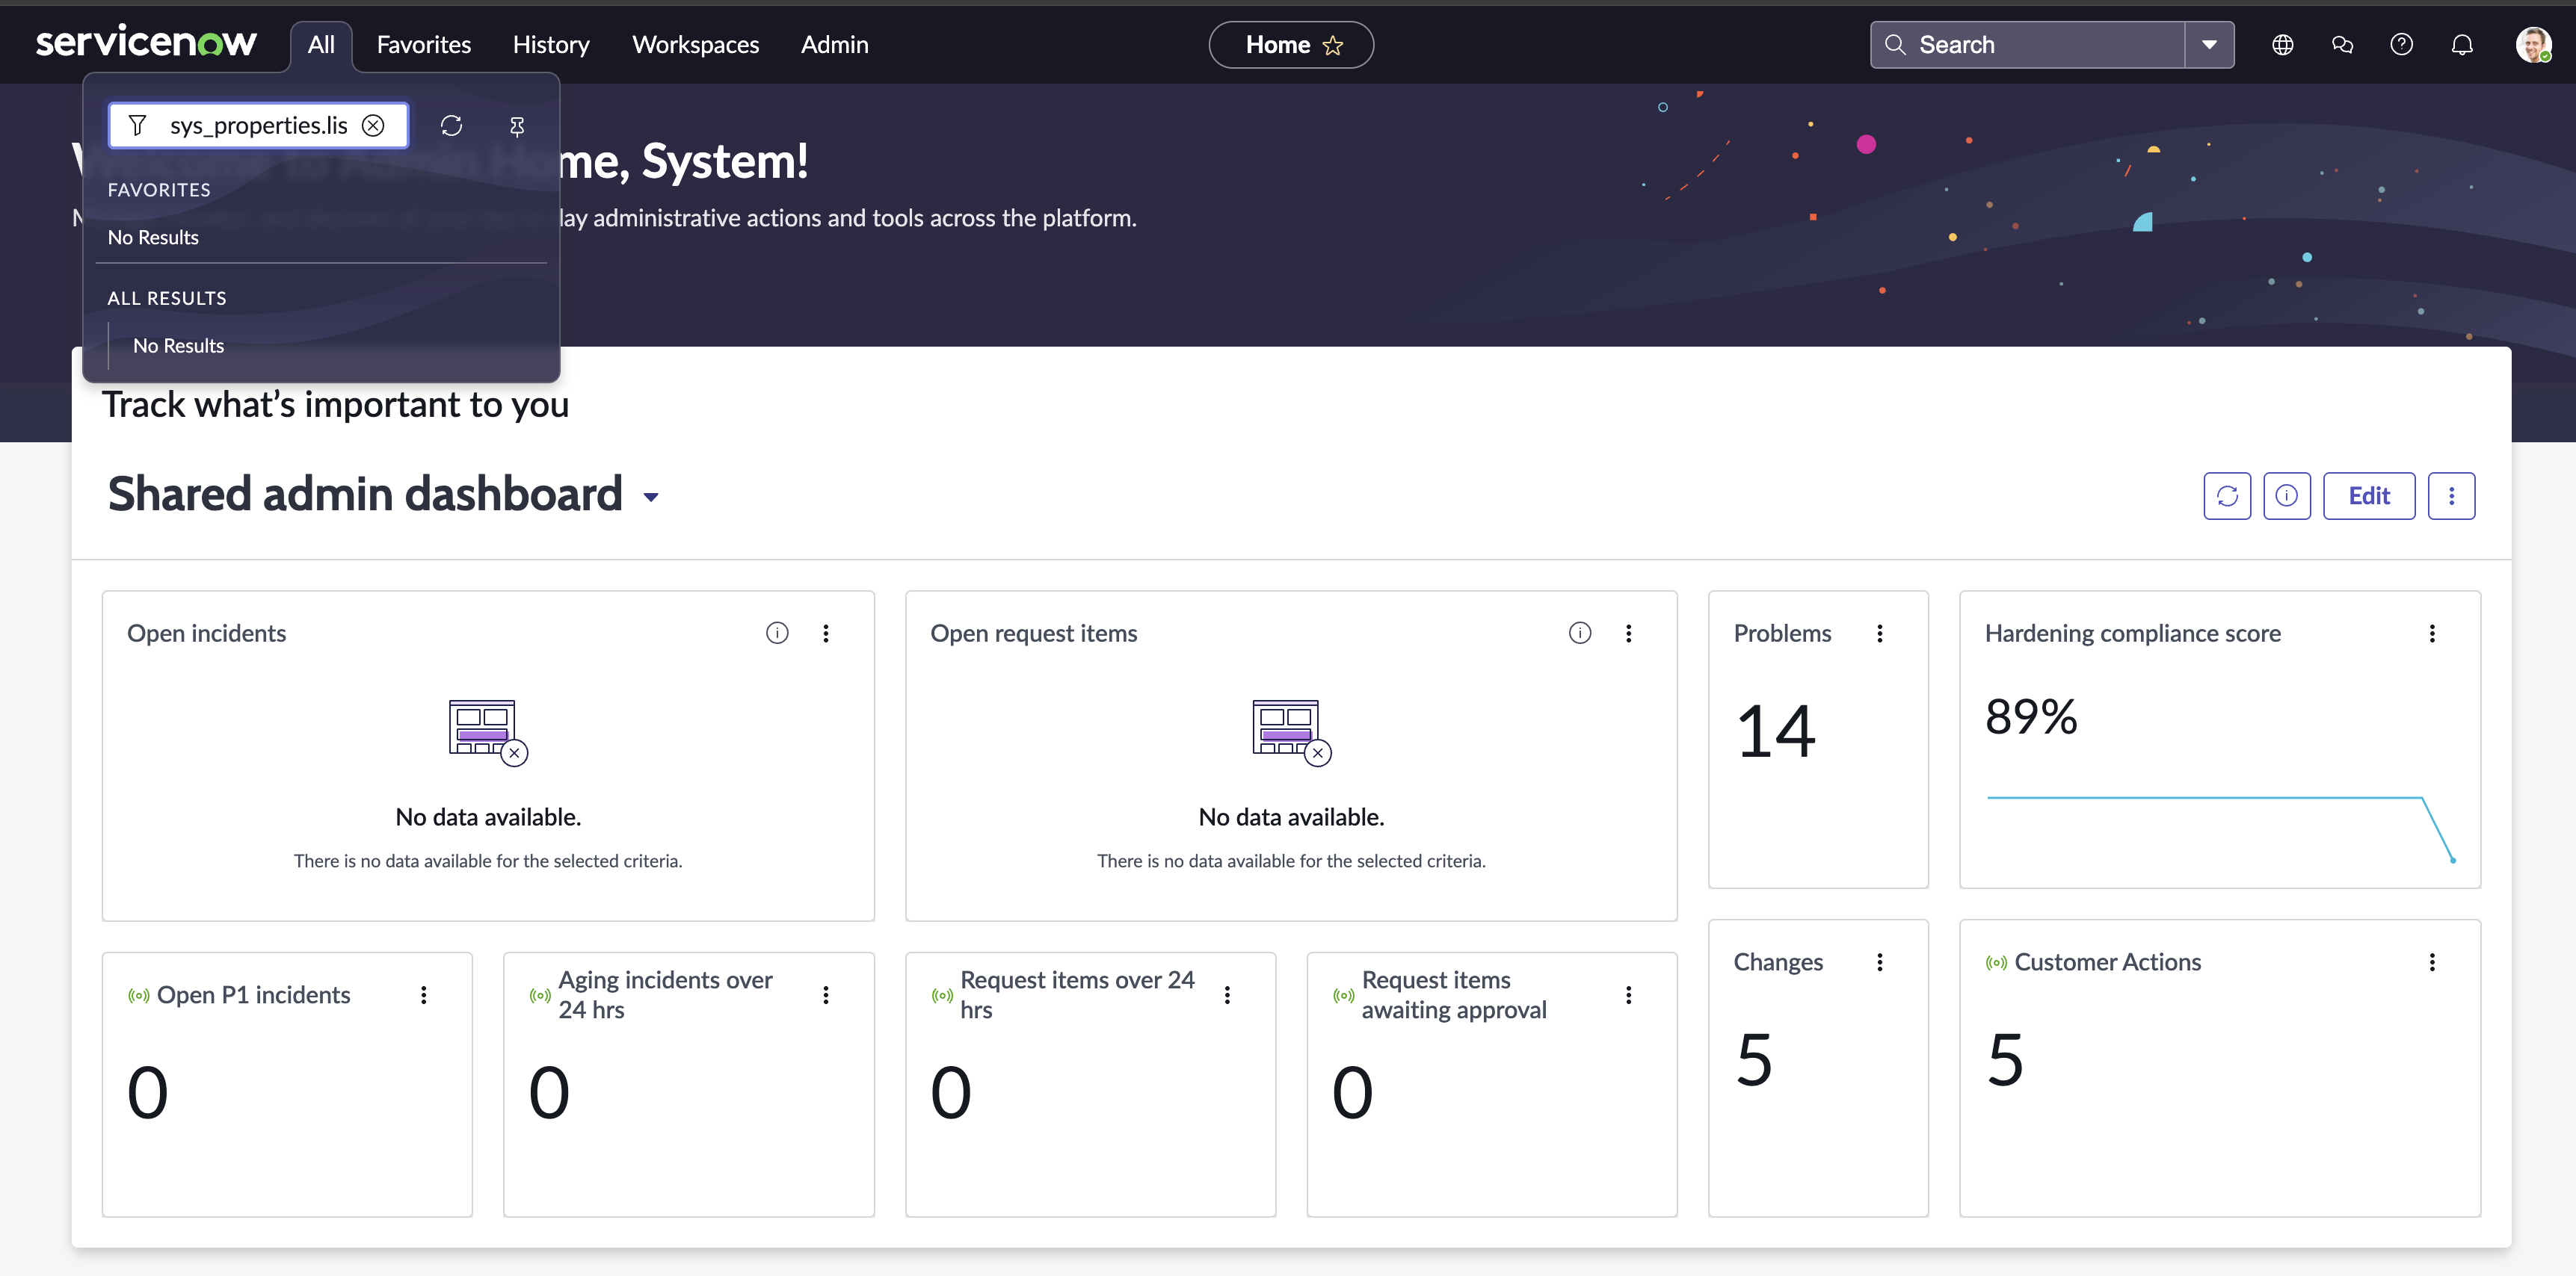The height and width of the screenshot is (1276, 2576).
Task: Pin the All menu panel
Action: coord(517,126)
